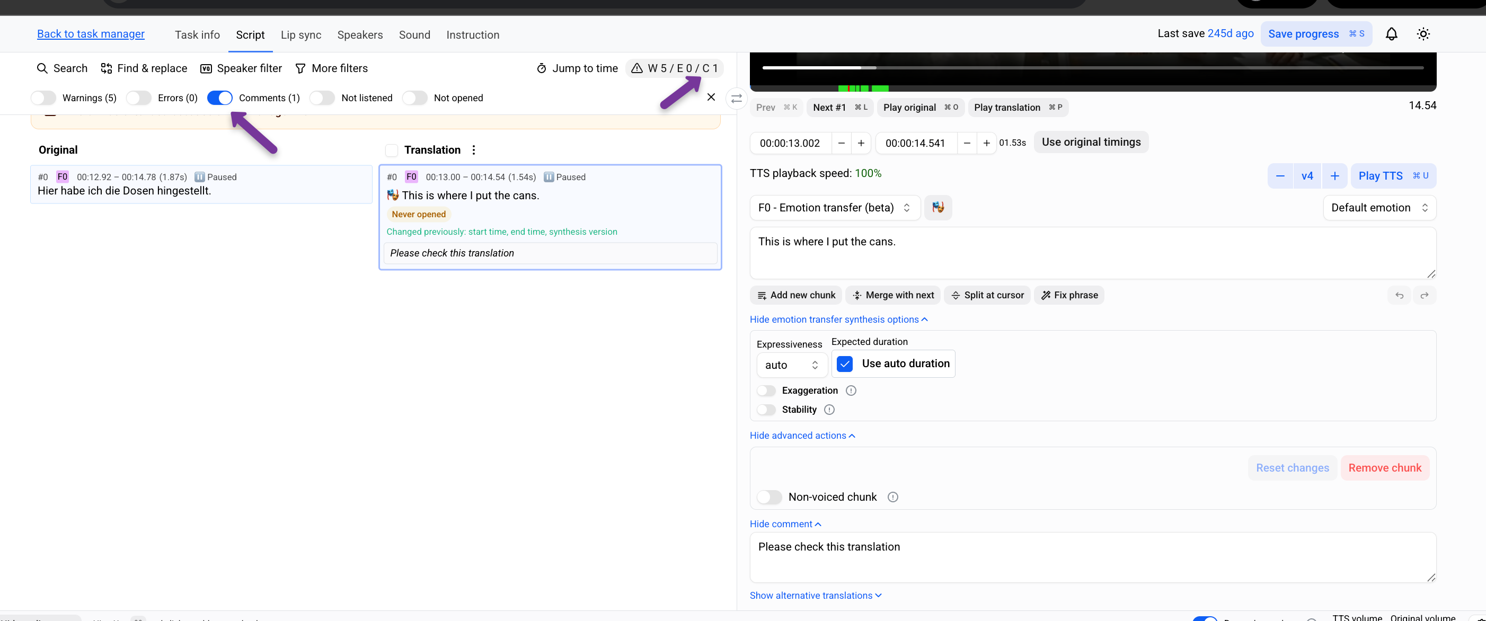The height and width of the screenshot is (621, 1486).
Task: Open the Default emotion dropdown
Action: click(x=1379, y=208)
